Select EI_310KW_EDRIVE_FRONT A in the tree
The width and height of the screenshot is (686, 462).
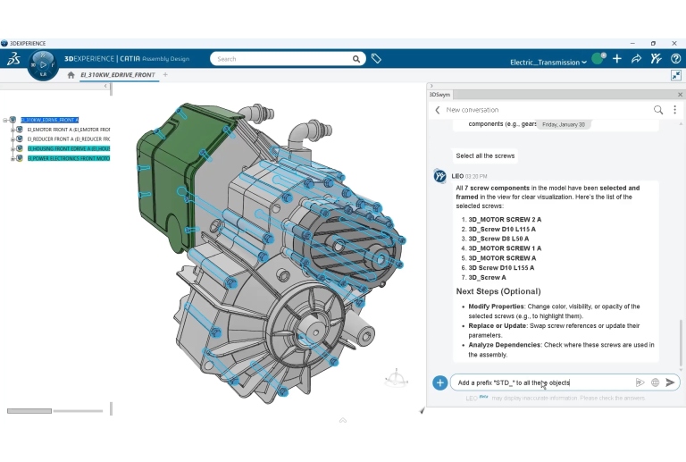(50, 120)
